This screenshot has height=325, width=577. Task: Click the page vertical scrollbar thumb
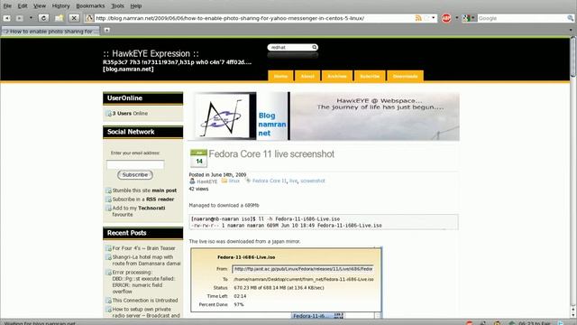pos(573,57)
